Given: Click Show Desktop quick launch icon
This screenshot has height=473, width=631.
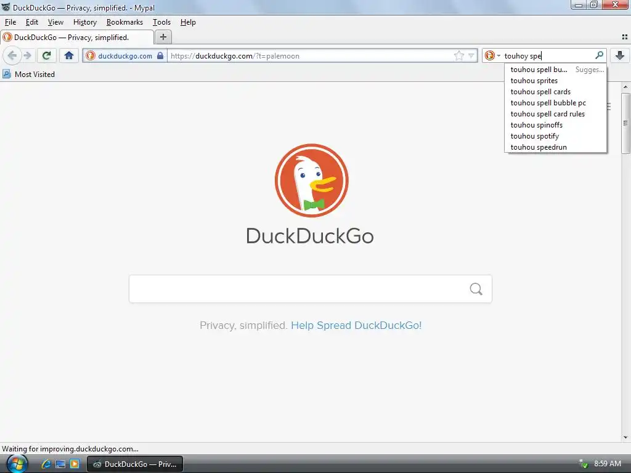Looking at the screenshot, I should click(x=60, y=464).
